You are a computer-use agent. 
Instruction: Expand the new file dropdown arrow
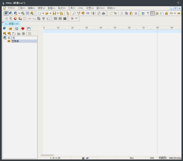coord(43,13)
